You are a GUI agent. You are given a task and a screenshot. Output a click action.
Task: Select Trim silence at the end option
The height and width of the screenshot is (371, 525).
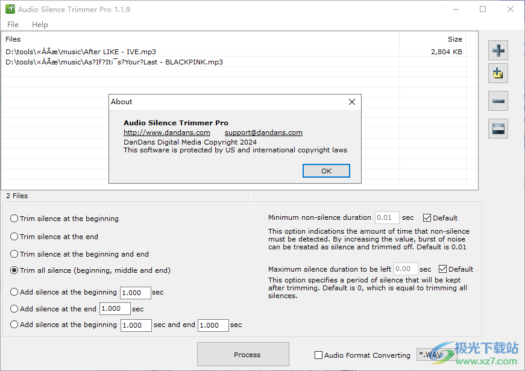[x=14, y=237]
